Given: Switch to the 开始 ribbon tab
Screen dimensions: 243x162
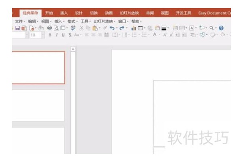Looking at the screenshot, I should (49, 13).
